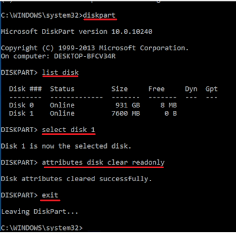Click the 'Disk 1' row label
The width and height of the screenshot is (236, 233).
click(x=21, y=113)
